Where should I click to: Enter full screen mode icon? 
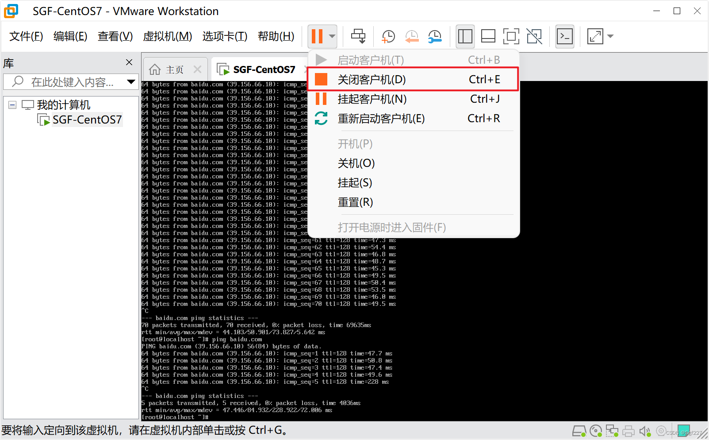coord(511,36)
